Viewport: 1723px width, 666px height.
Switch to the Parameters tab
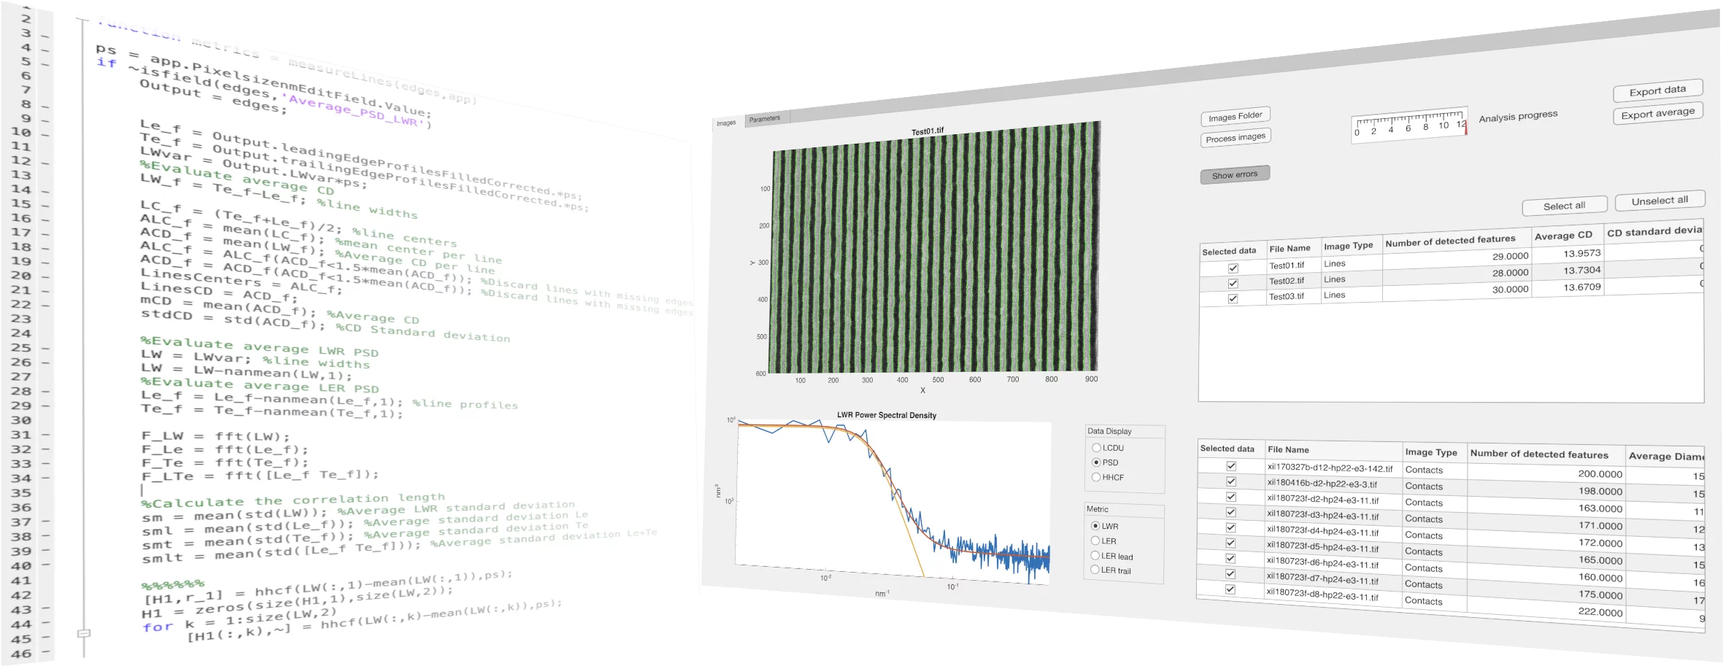(x=764, y=119)
